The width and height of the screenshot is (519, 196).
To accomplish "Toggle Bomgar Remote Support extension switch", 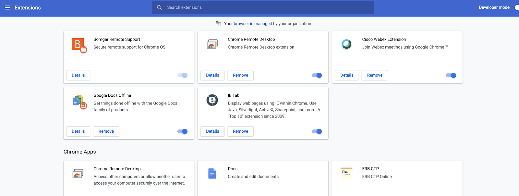I will pyautogui.click(x=183, y=75).
